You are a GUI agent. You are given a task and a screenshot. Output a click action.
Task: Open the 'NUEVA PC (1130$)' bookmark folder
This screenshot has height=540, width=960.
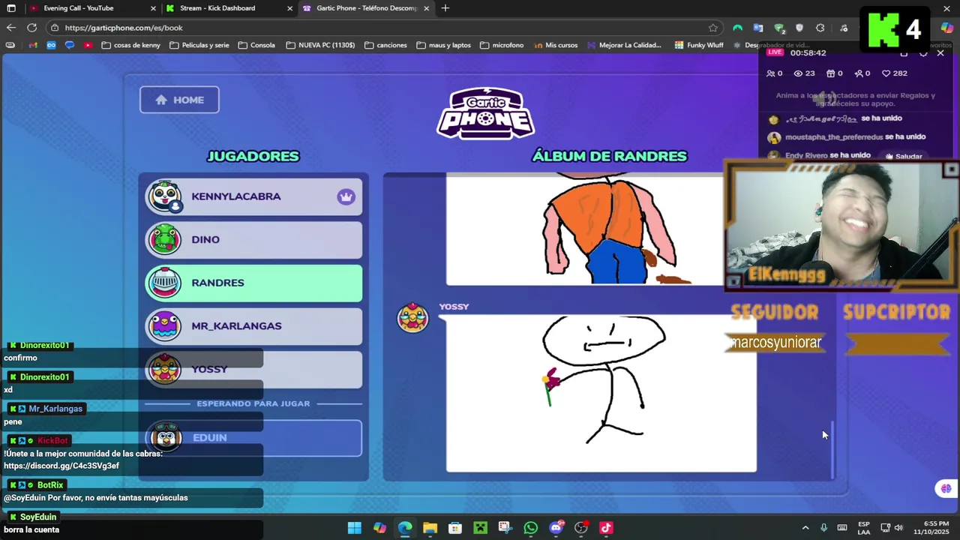point(320,45)
